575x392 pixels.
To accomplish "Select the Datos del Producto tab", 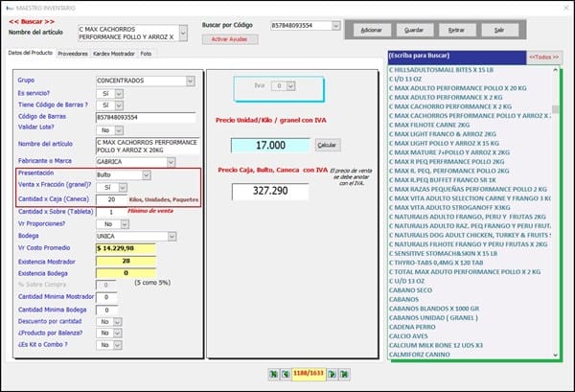I will click(x=31, y=53).
